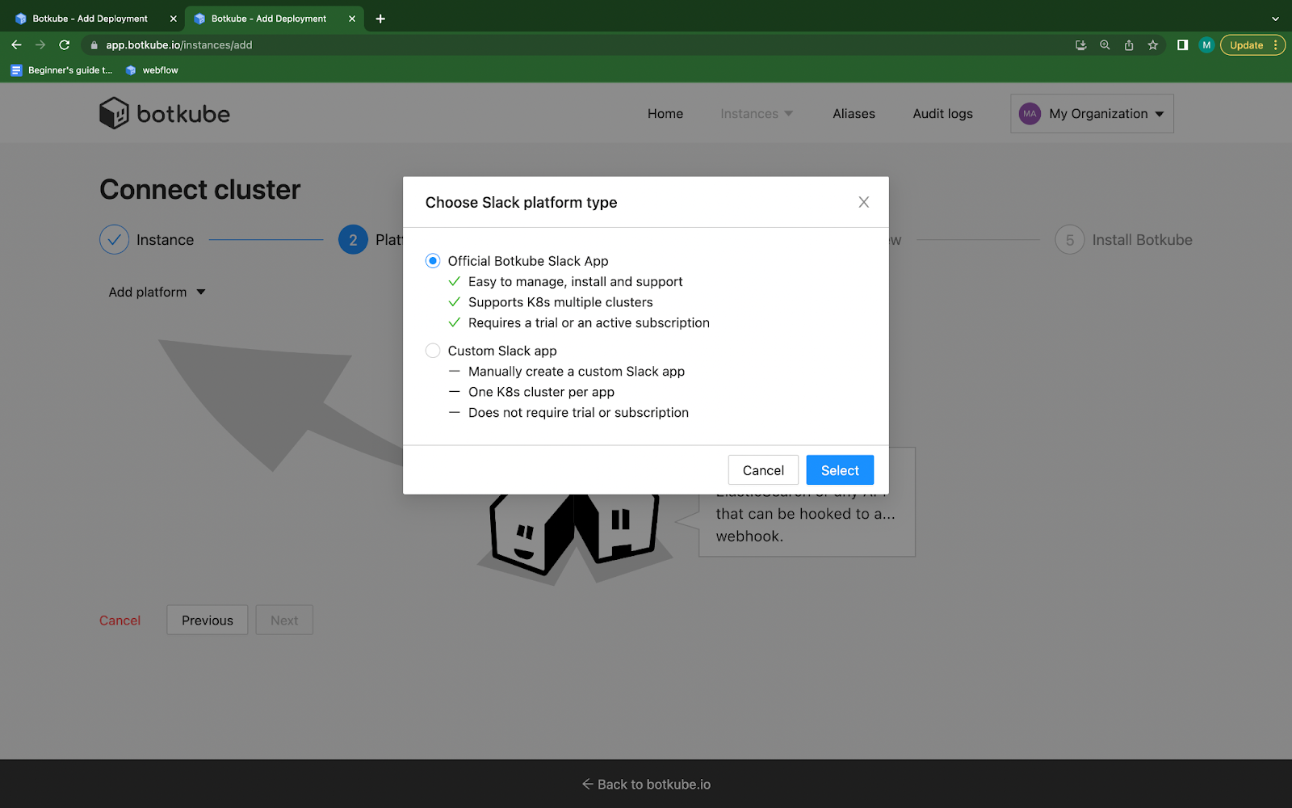Select the Official Botkube Slack App option
This screenshot has height=808, width=1292.
(x=432, y=260)
